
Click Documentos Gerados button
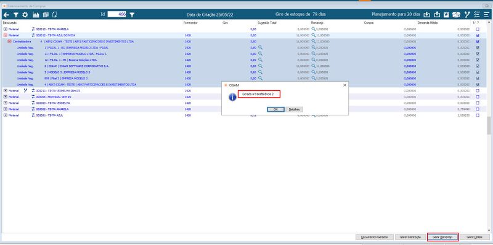click(375, 237)
